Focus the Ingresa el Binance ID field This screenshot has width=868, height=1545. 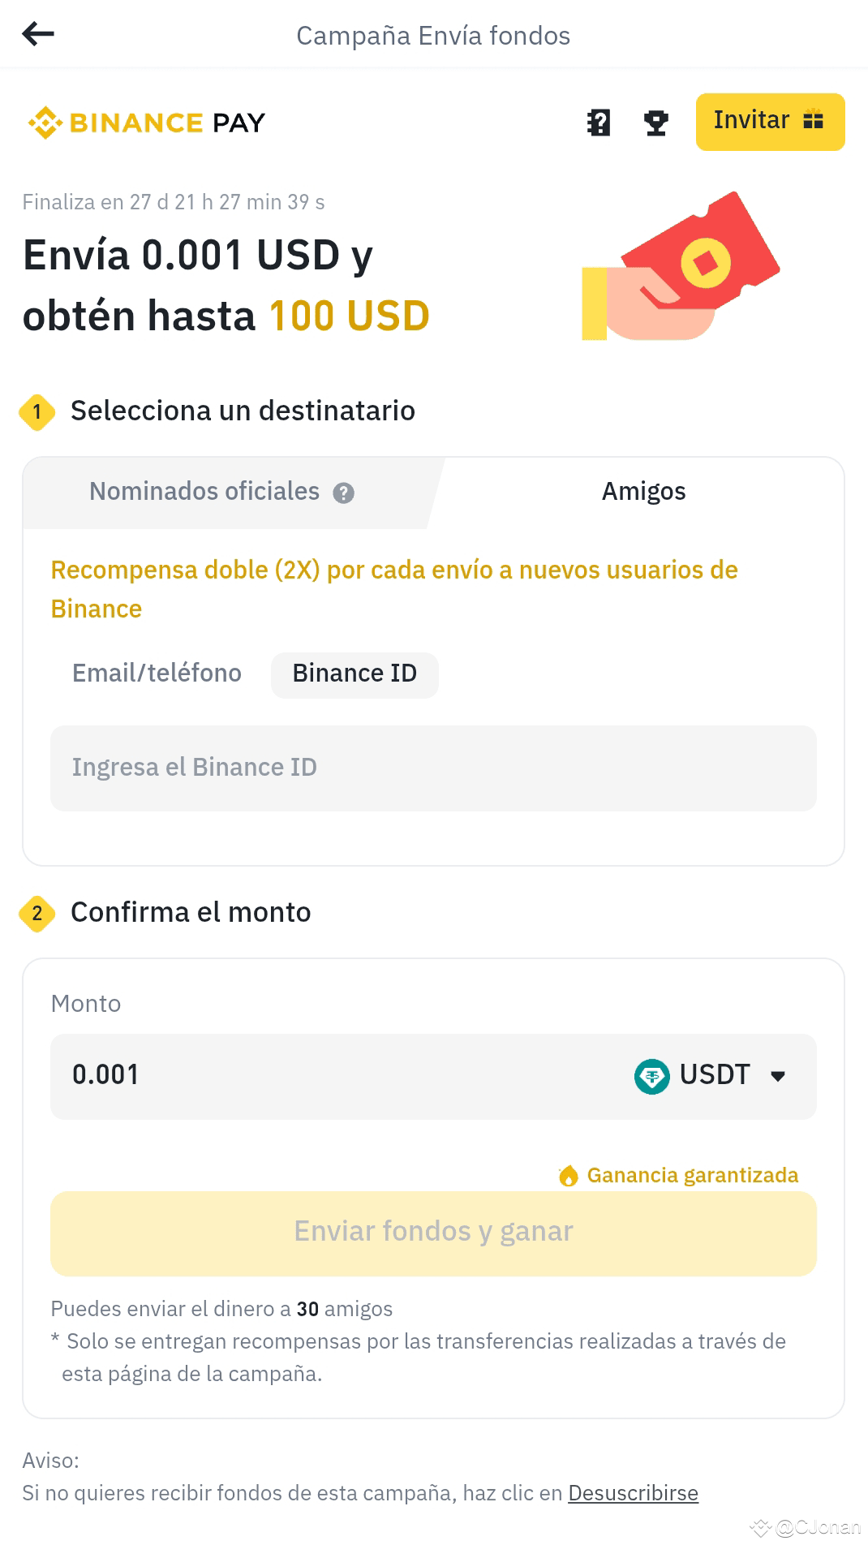pyautogui.click(x=433, y=768)
